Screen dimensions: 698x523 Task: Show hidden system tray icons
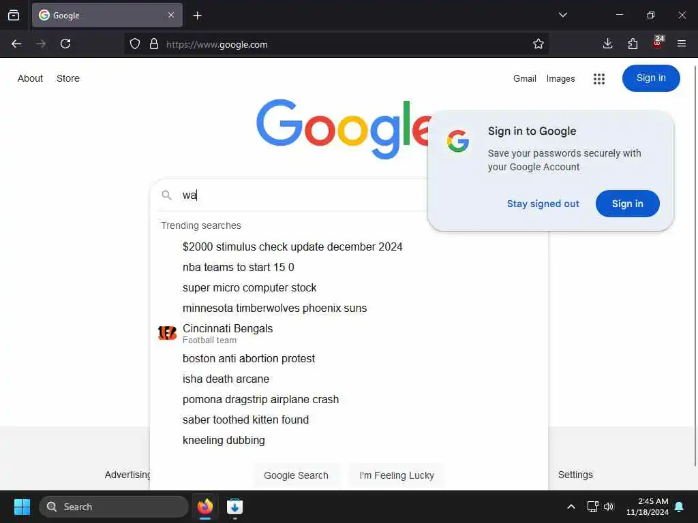[571, 507]
